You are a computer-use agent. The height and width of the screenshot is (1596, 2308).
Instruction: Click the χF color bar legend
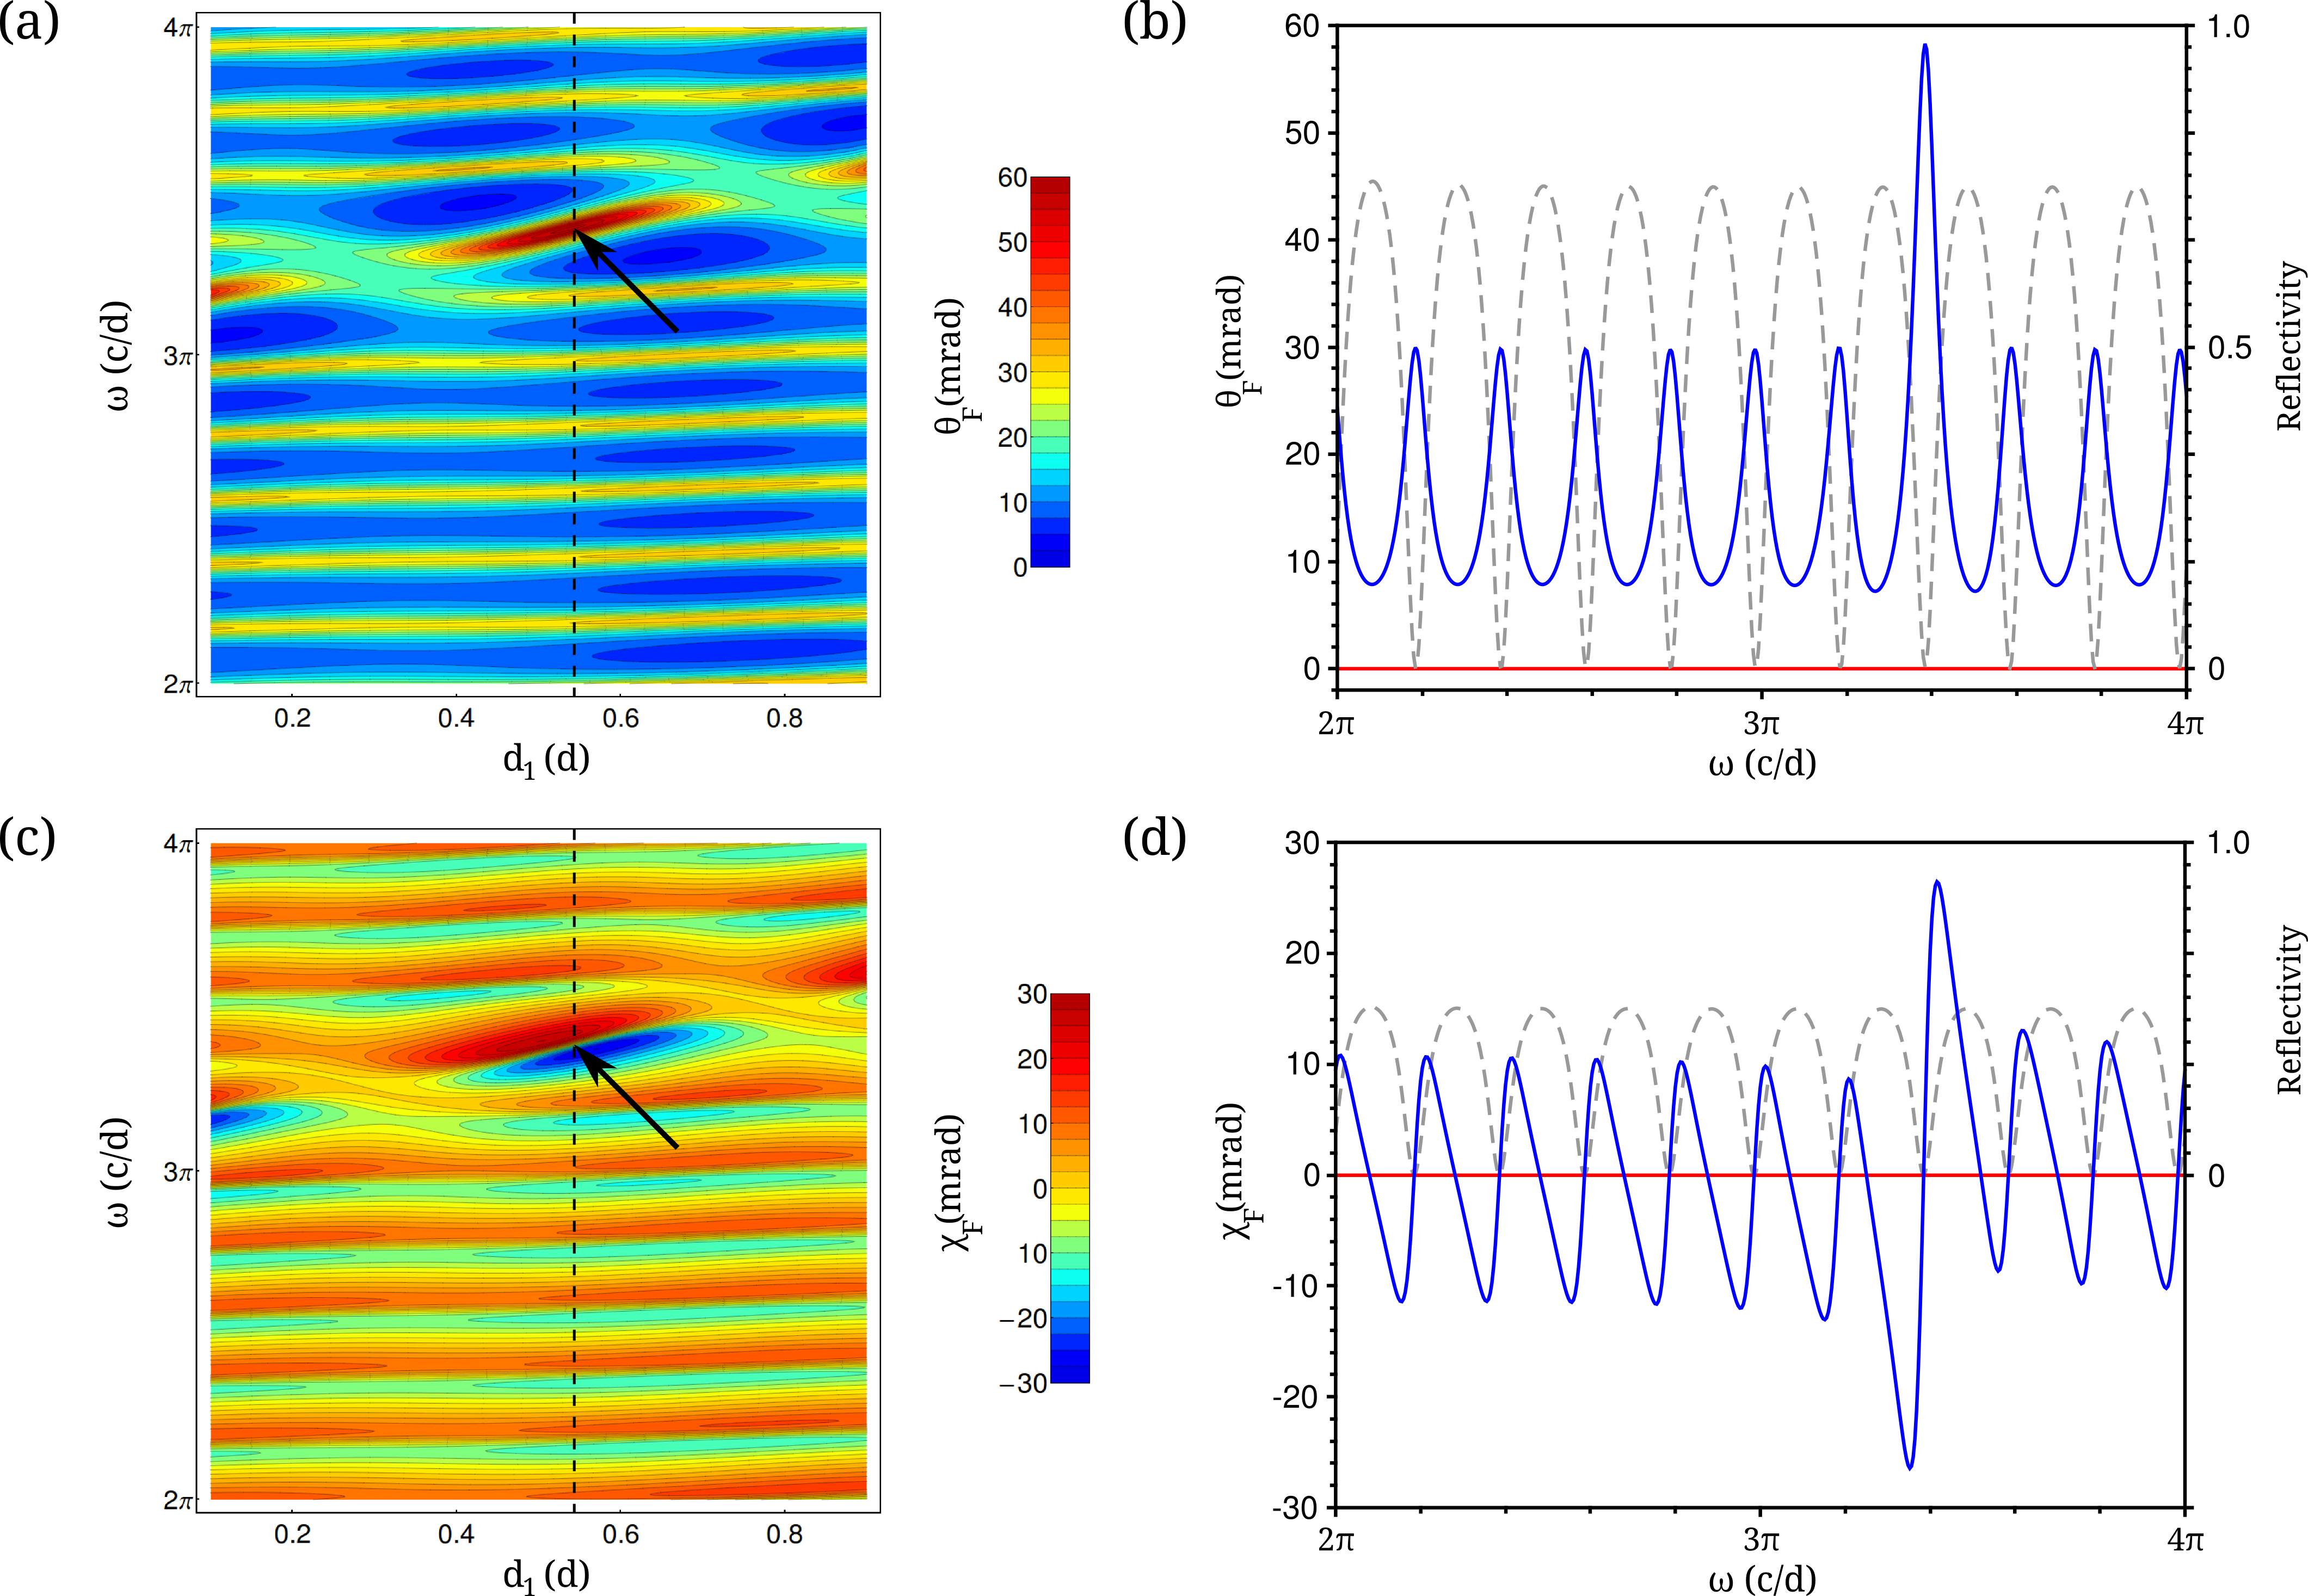pos(1069,1188)
